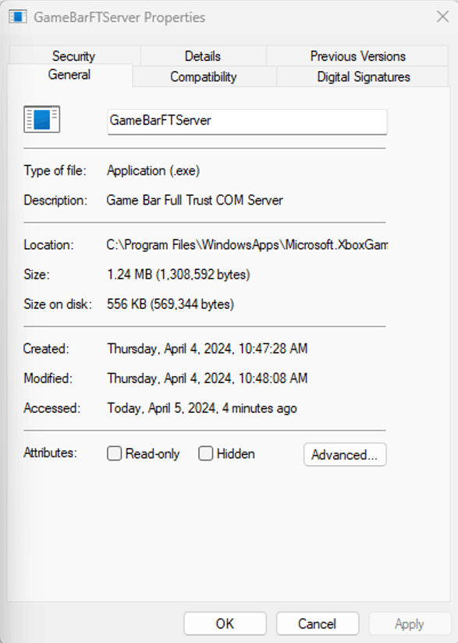The width and height of the screenshot is (458, 643).
Task: Click the GameBarFTServer file name field
Action: [247, 122]
